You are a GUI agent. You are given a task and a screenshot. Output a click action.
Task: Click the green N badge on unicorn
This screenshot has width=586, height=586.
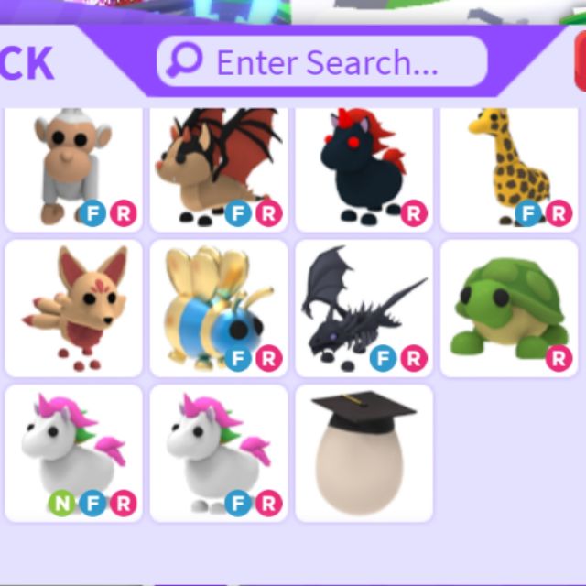click(x=62, y=504)
